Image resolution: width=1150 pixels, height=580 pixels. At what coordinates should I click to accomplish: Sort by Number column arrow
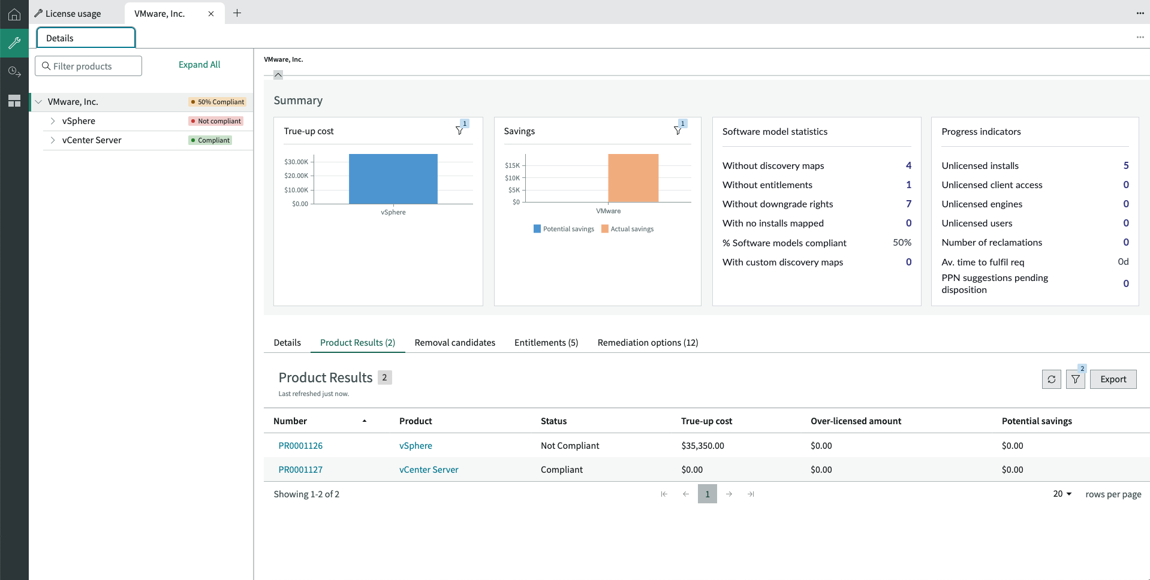click(364, 421)
